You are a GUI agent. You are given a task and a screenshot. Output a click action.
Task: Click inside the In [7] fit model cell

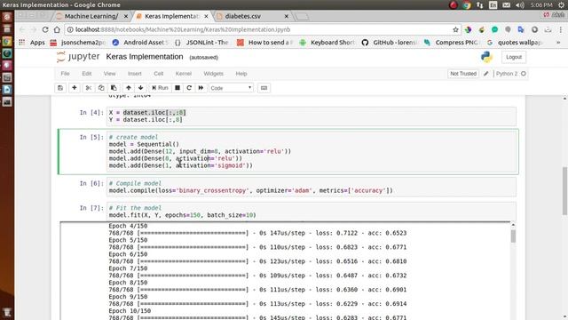[x=312, y=212]
